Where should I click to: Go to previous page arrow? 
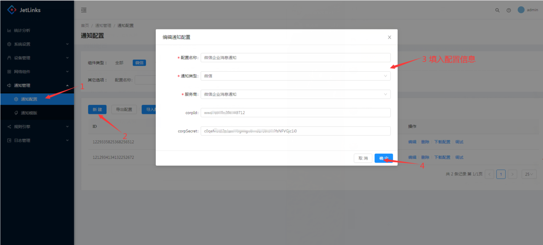click(489, 174)
